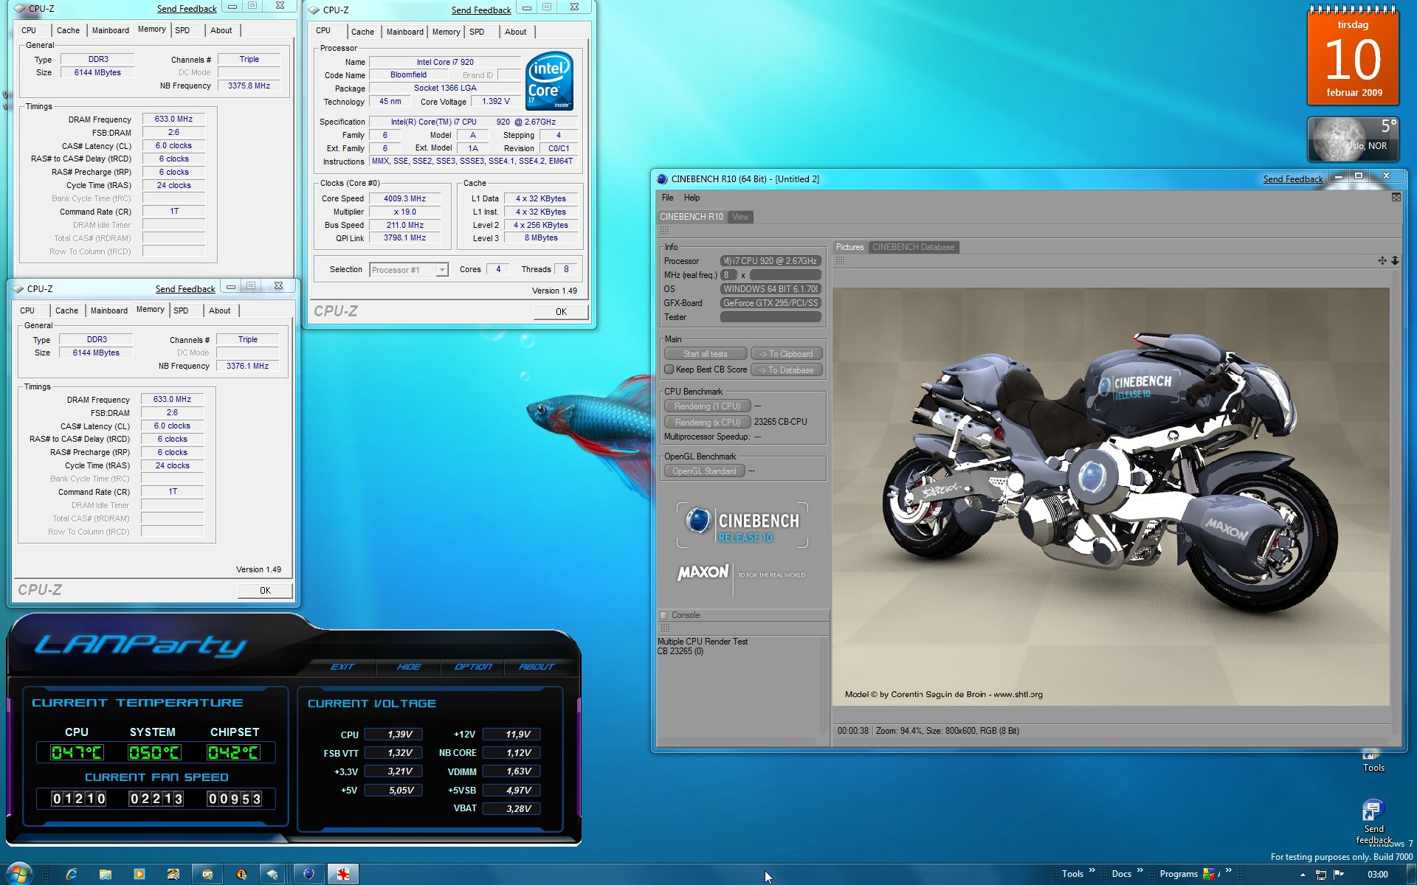This screenshot has width=1417, height=885.
Task: Click the Intel Core i7 logo in CPU-Z
Action: 549,81
